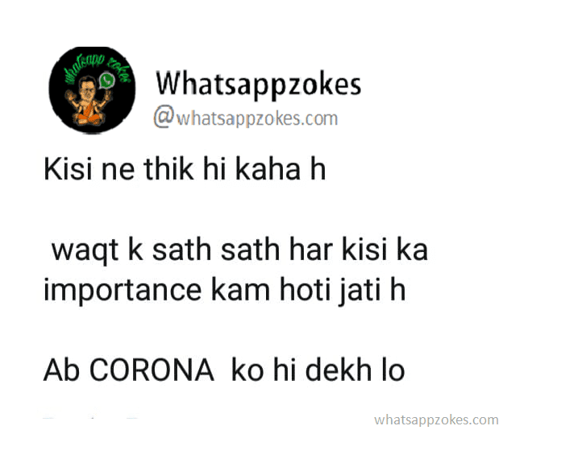Click the green WhatsApp logo in avatar
Screen dimensions: 582x459
[107, 81]
